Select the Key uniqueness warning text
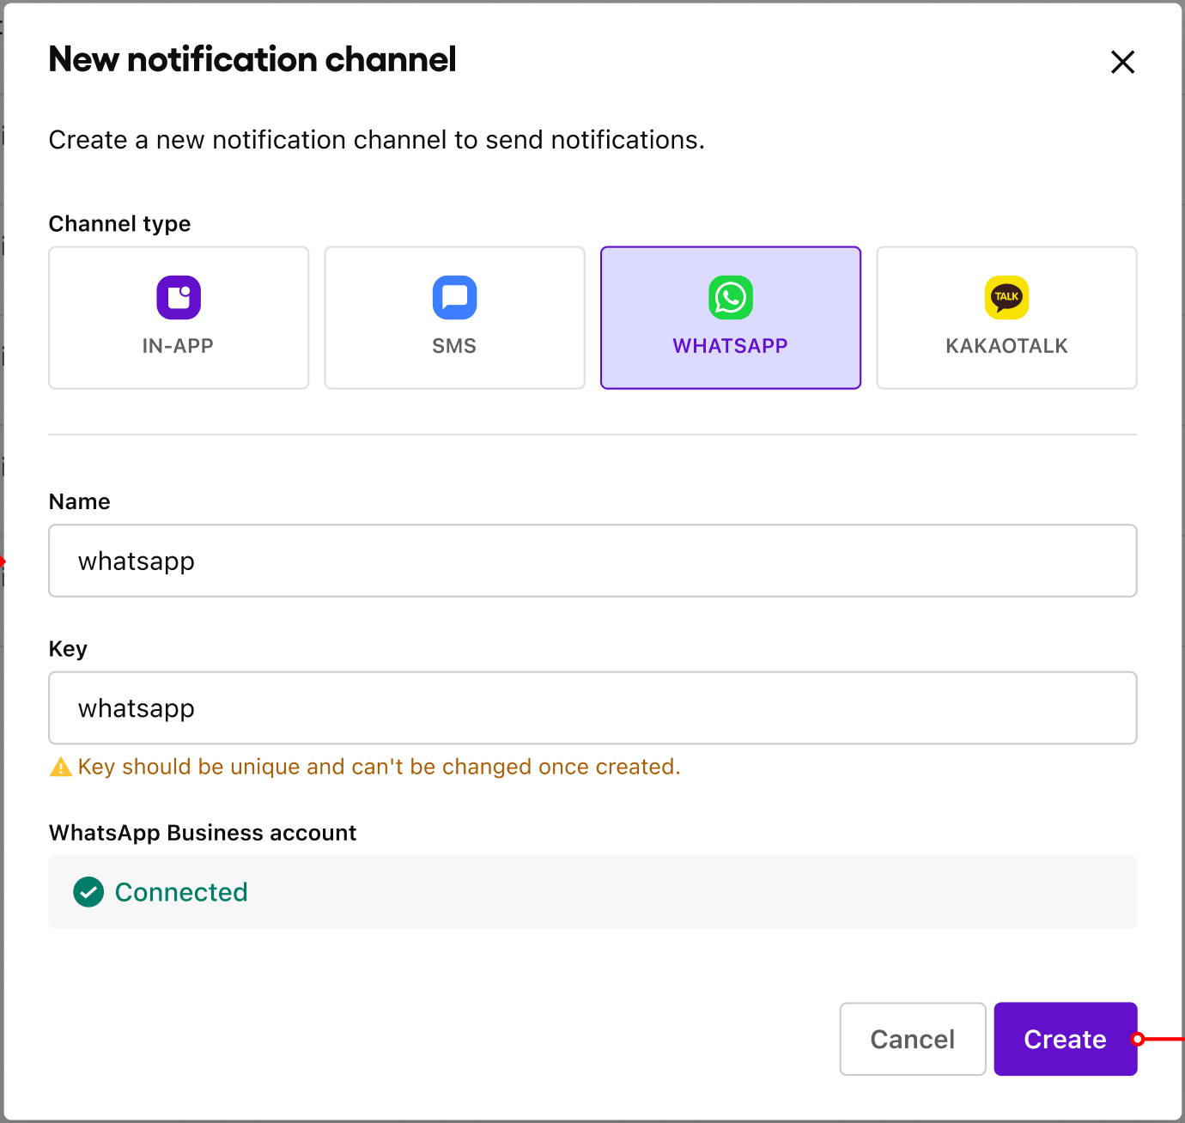Screen dimensions: 1185x1123 378,767
